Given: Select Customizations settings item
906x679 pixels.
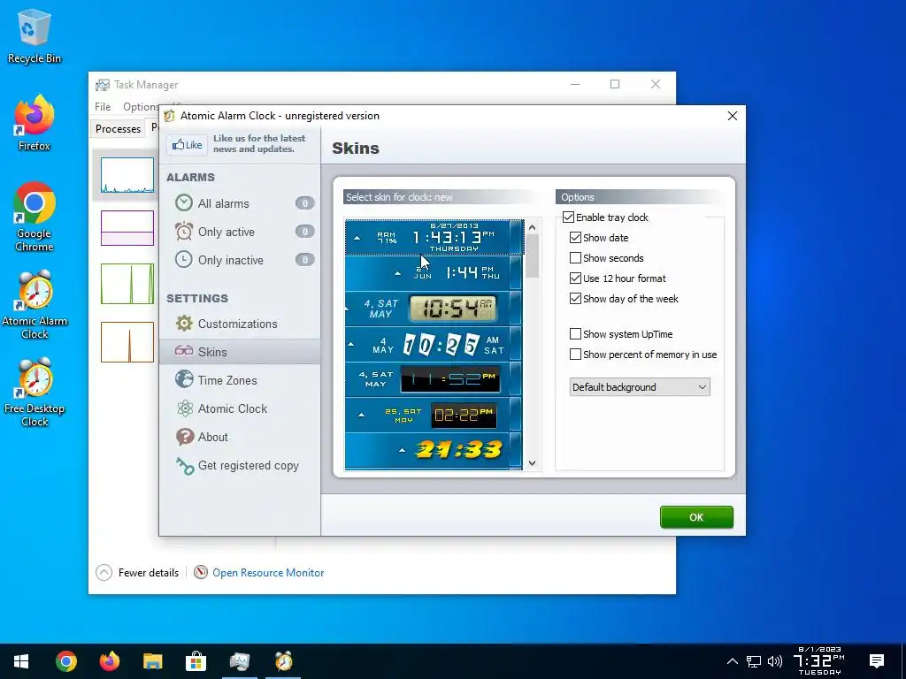Looking at the screenshot, I should (239, 324).
